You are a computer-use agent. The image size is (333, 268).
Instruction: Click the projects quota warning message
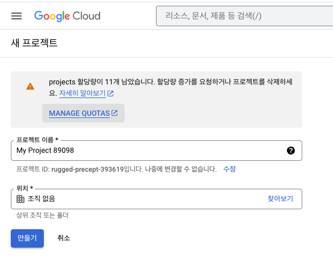point(171,87)
